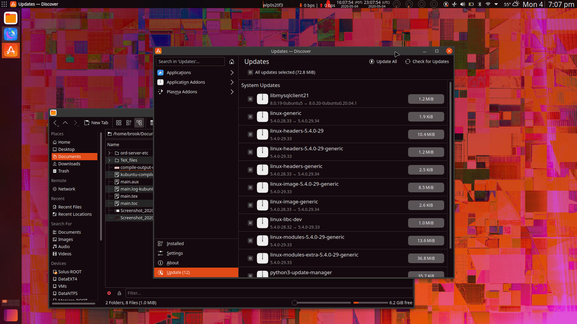577x324 pixels.
Task: Adjust the Dolphin icon zoom slider
Action: (x=321, y=303)
